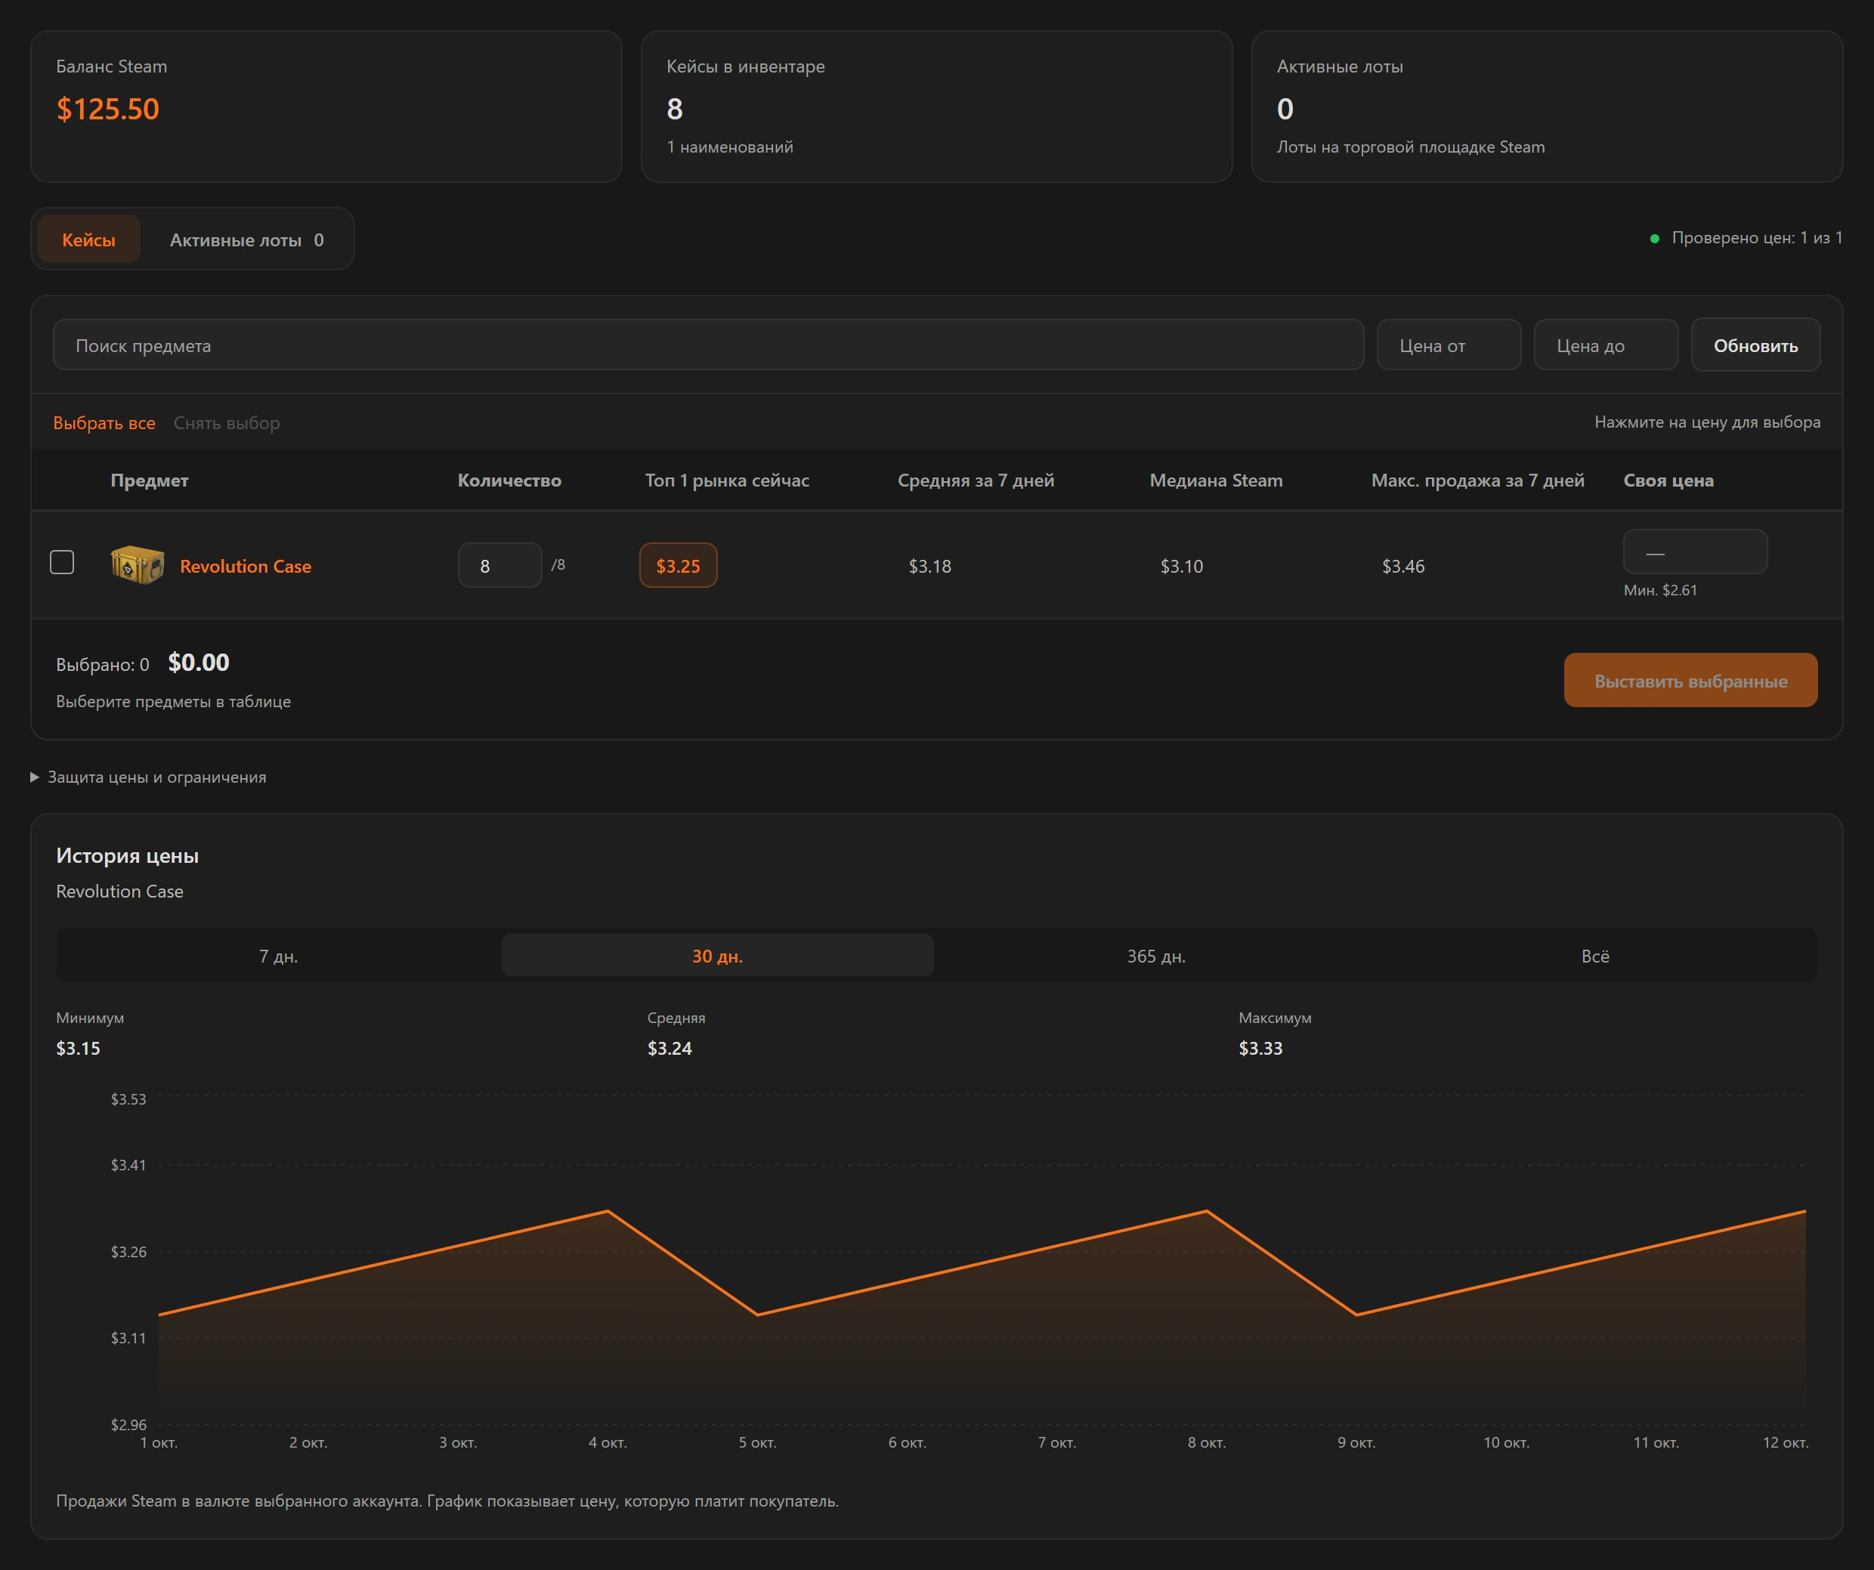The height and width of the screenshot is (1570, 1874).
Task: Click the 8 окт. chart axis label
Action: pyautogui.click(x=1207, y=1442)
